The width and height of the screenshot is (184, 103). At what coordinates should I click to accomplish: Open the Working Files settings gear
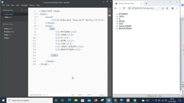22,10
